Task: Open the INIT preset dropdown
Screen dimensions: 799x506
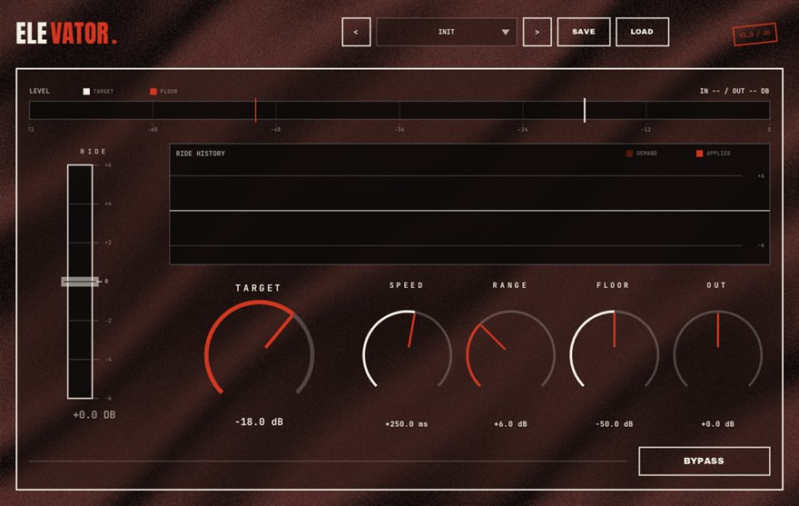Action: (x=447, y=32)
